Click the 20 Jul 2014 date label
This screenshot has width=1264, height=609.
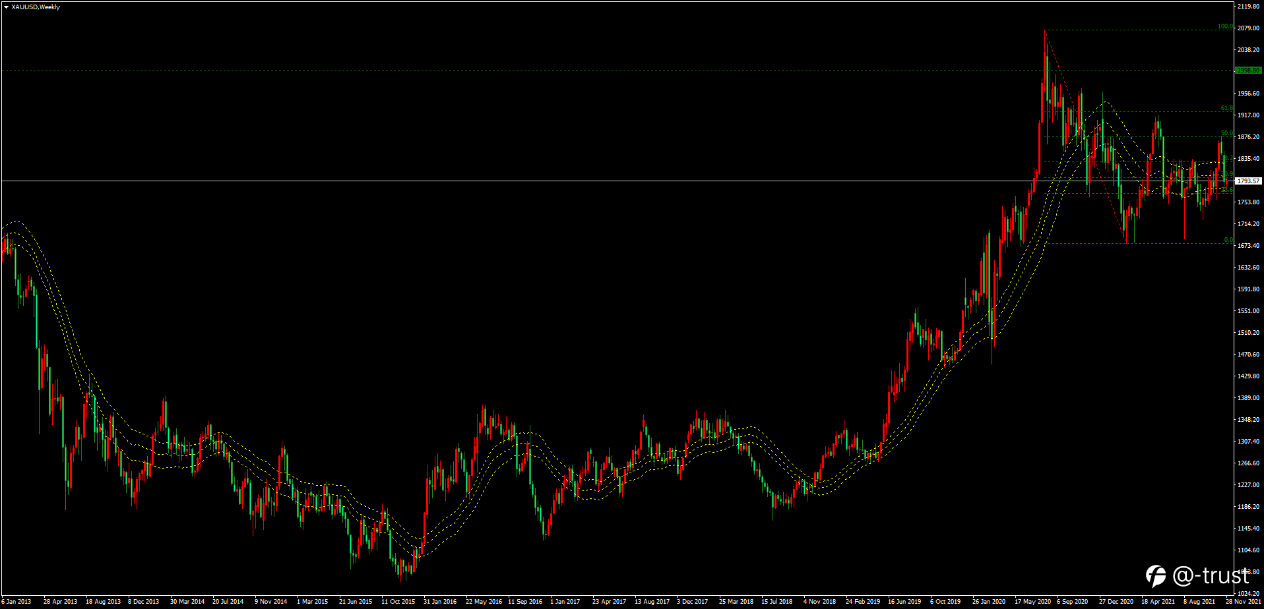point(228,602)
